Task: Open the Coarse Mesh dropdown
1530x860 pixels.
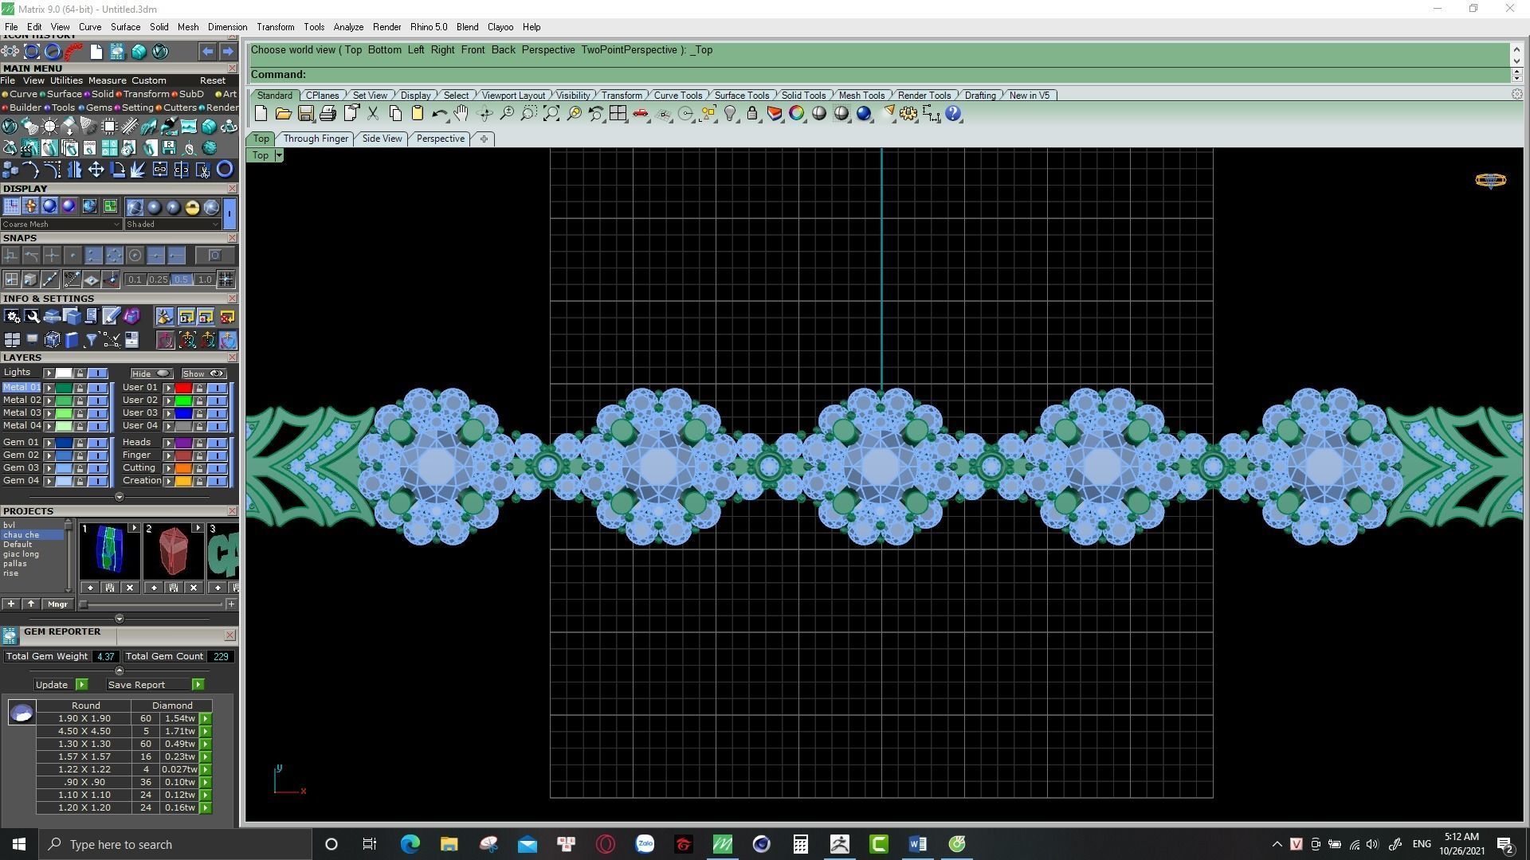Action: (61, 225)
